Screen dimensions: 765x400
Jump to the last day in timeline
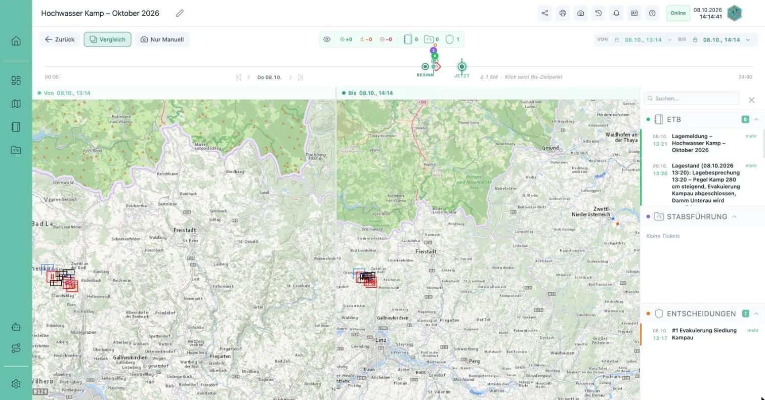click(301, 77)
